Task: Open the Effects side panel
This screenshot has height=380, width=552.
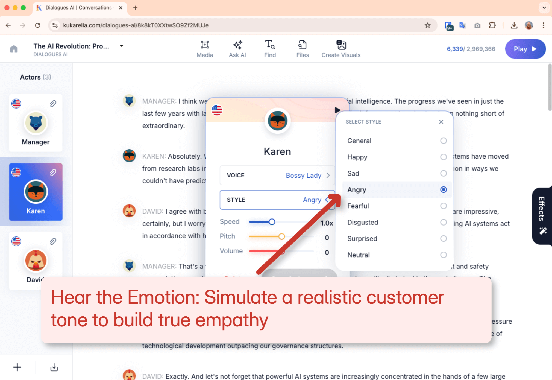Action: pyautogui.click(x=542, y=216)
